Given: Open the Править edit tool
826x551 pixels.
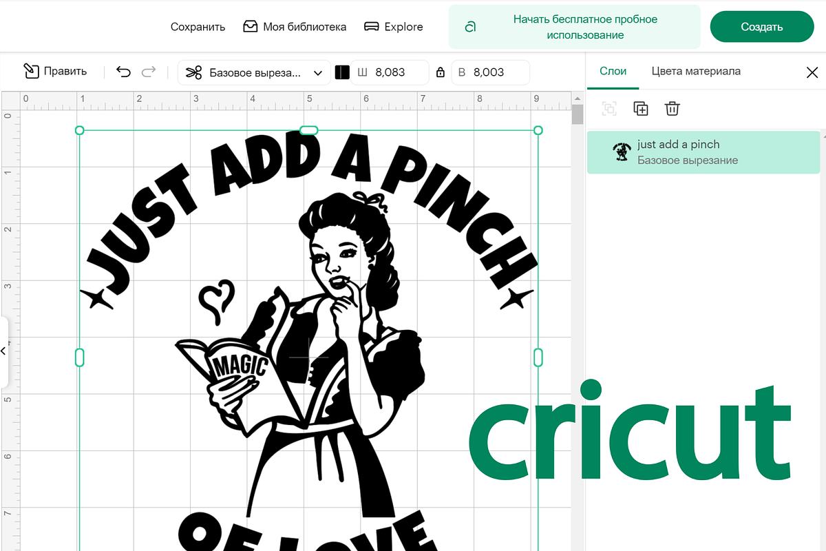Looking at the screenshot, I should pyautogui.click(x=55, y=71).
